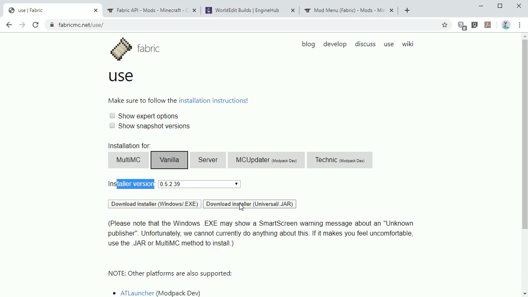Open the blog nav link

[309, 44]
